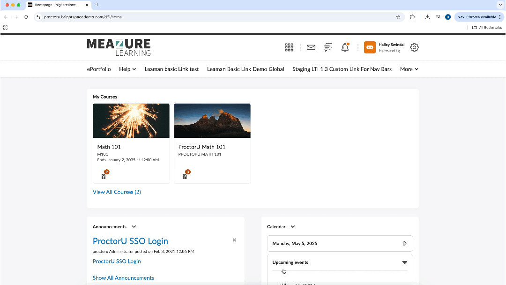
Task: Open Staging LTI 1.3 Custom Link
Action: pyautogui.click(x=342, y=69)
